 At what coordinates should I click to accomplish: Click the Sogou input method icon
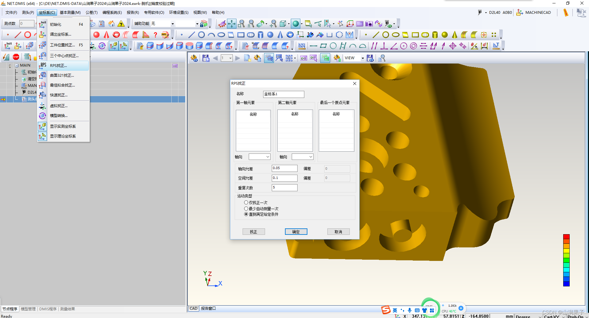coord(386,310)
